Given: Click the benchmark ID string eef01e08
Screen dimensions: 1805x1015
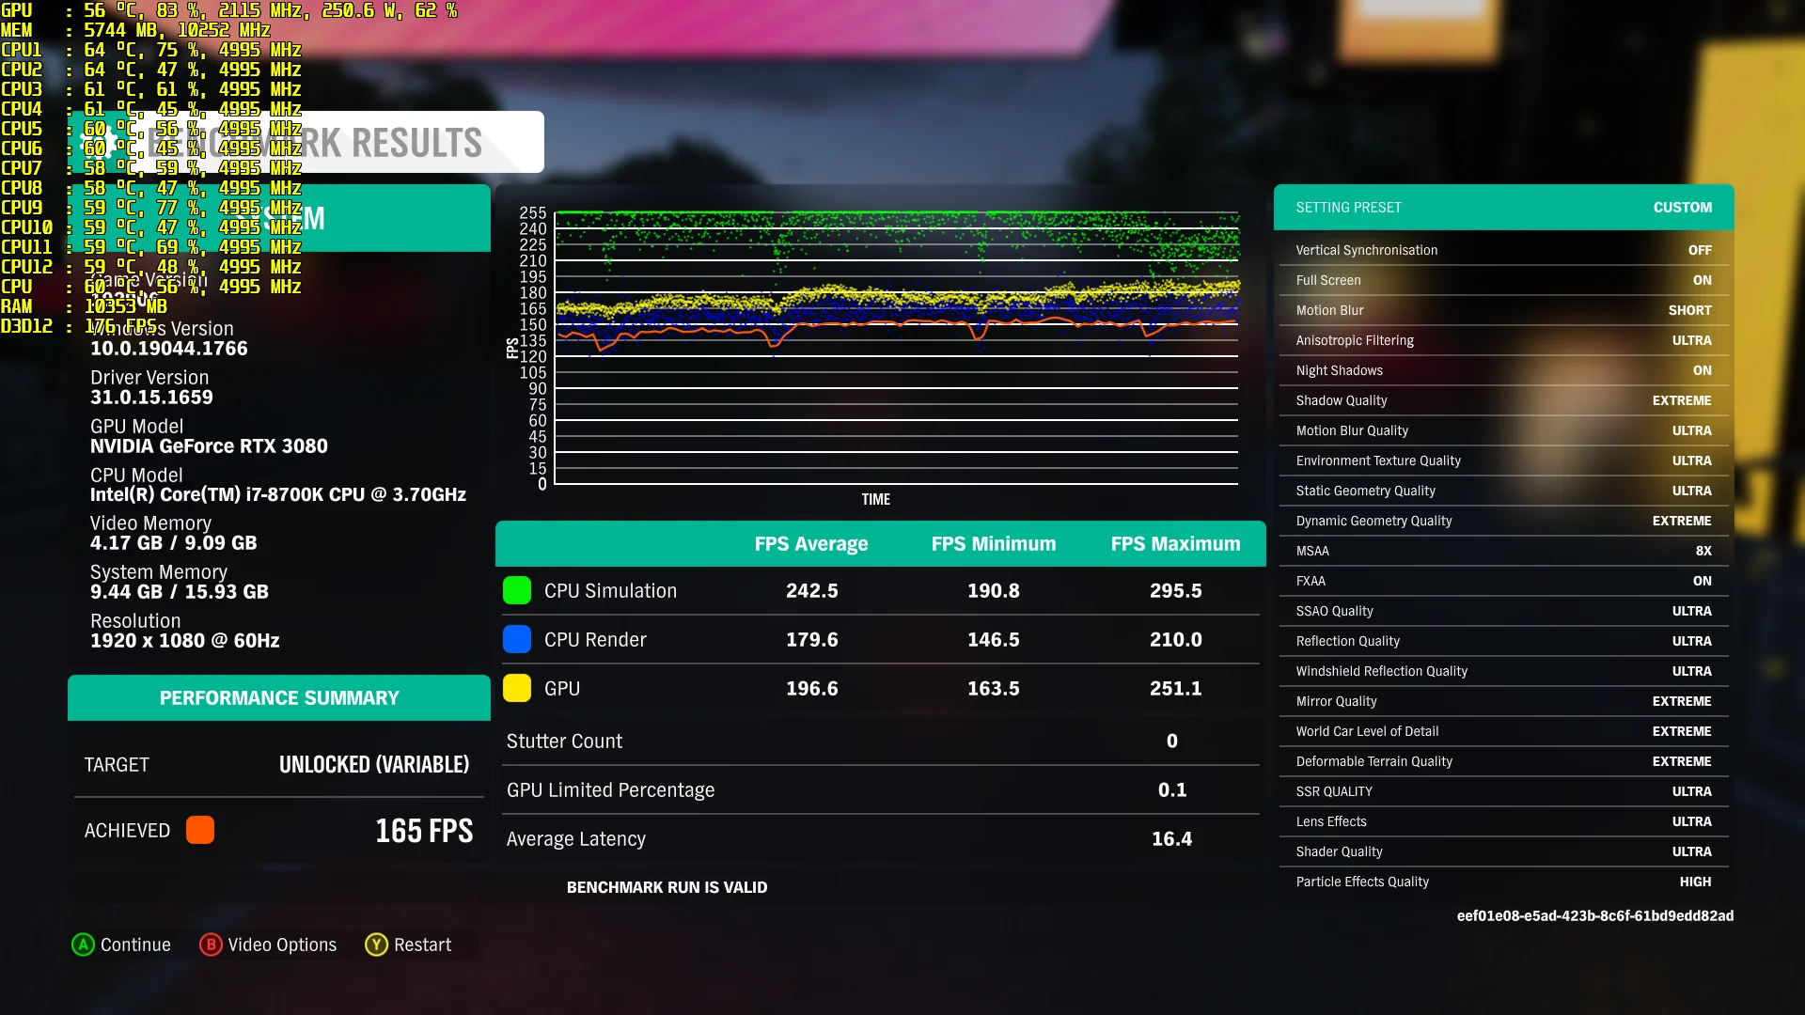Looking at the screenshot, I should (x=1595, y=915).
